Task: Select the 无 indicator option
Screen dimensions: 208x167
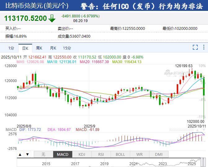Action: (x=43, y=154)
